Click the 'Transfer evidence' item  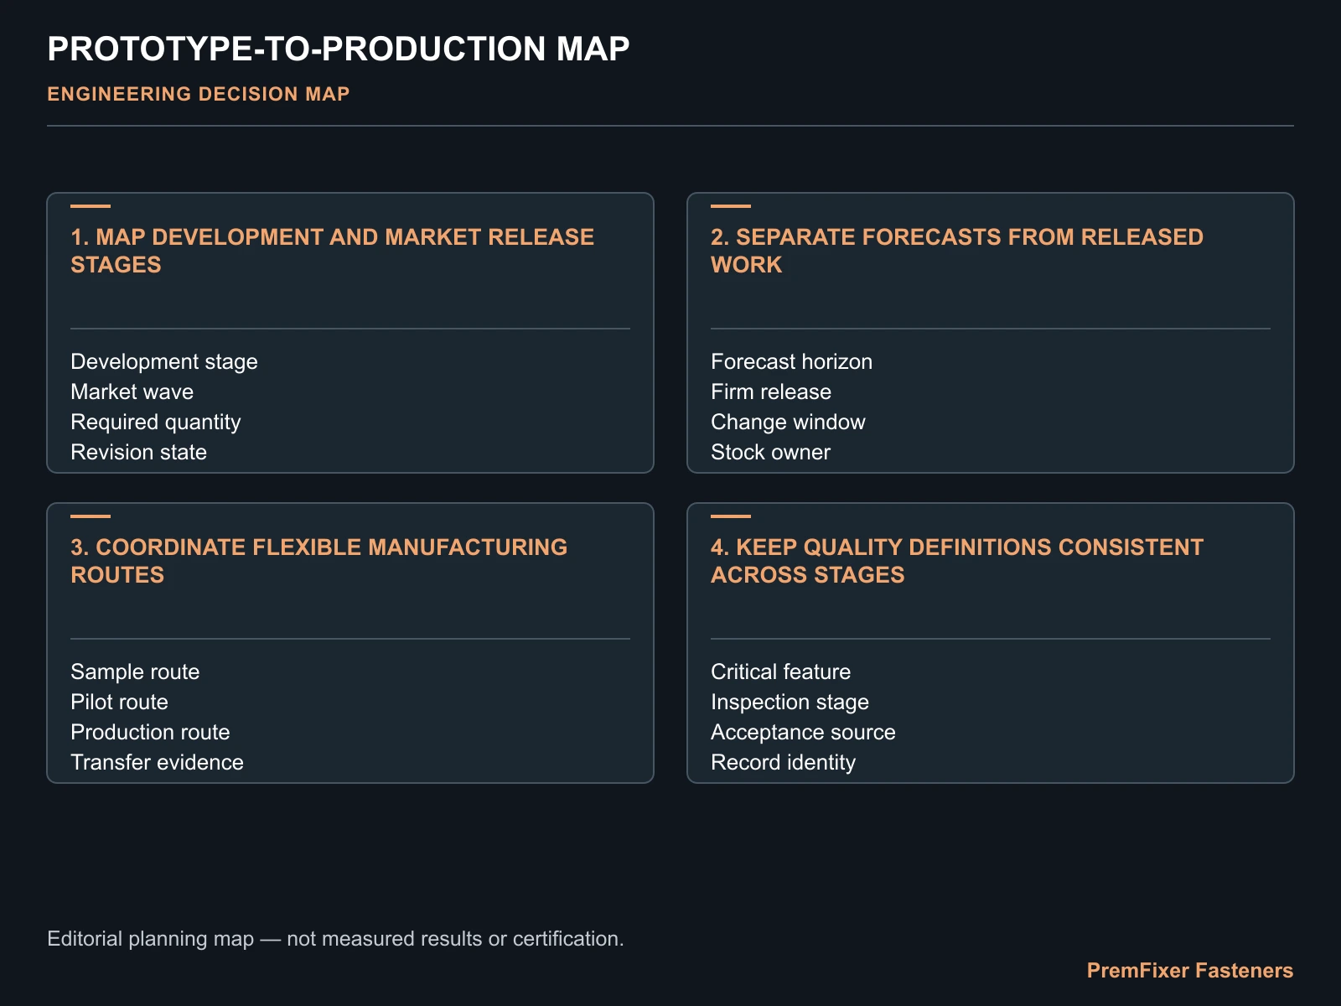point(158,762)
